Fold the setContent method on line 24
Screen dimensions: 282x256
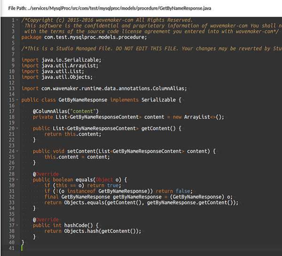(x=17, y=151)
